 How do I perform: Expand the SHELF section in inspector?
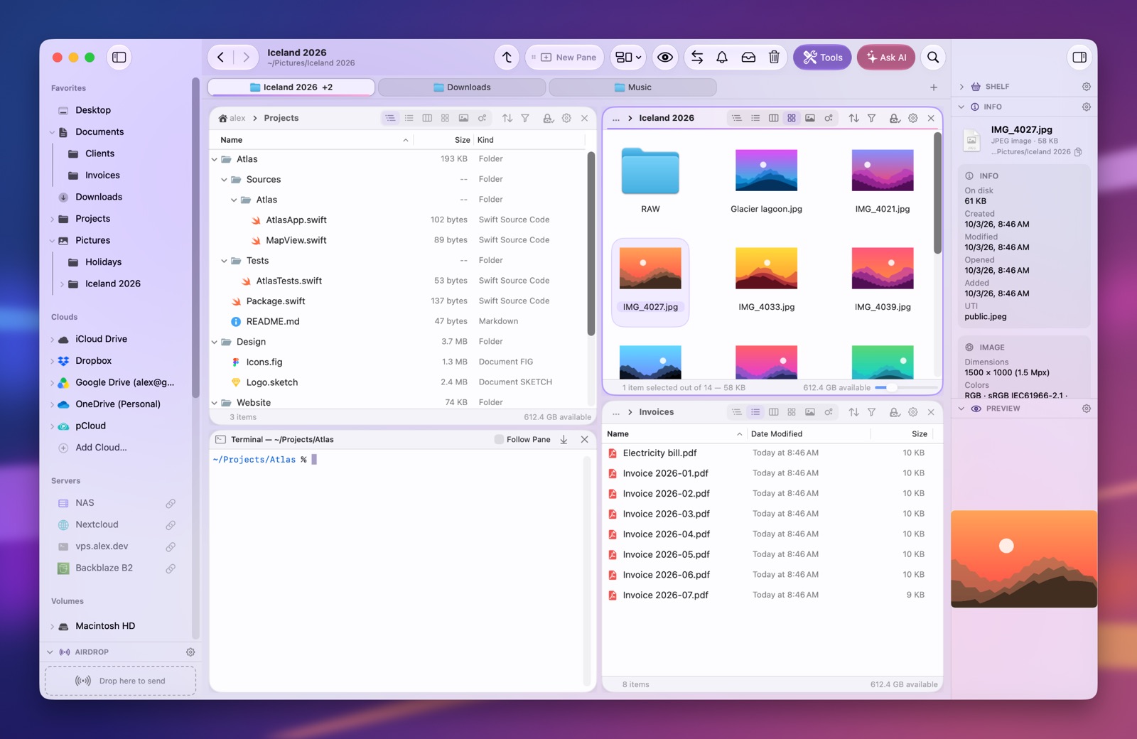click(x=961, y=87)
